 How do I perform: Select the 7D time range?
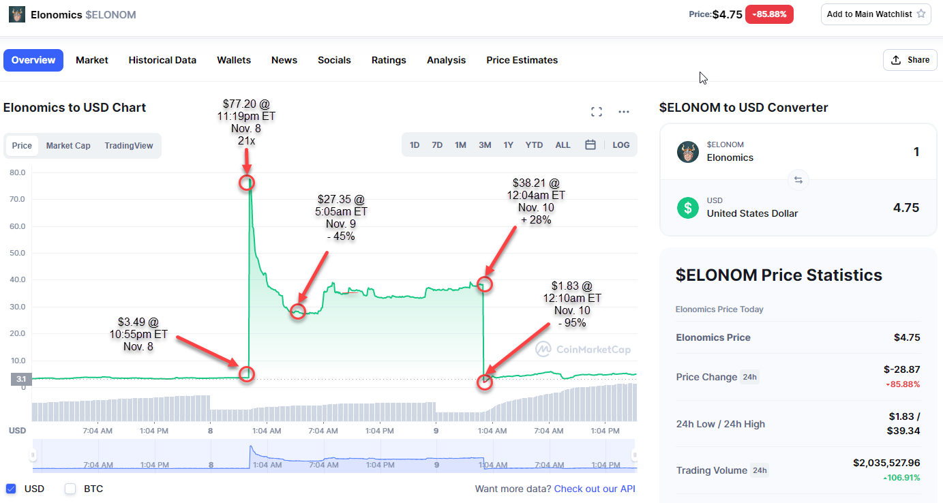coord(437,145)
